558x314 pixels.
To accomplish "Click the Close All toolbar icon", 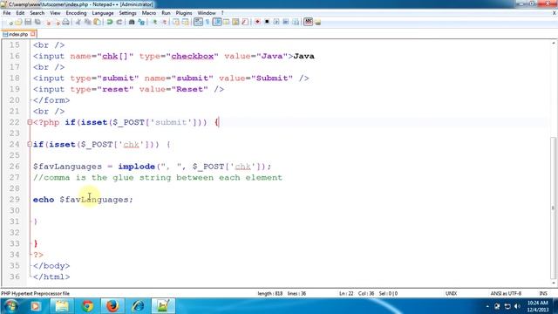I will [x=57, y=22].
